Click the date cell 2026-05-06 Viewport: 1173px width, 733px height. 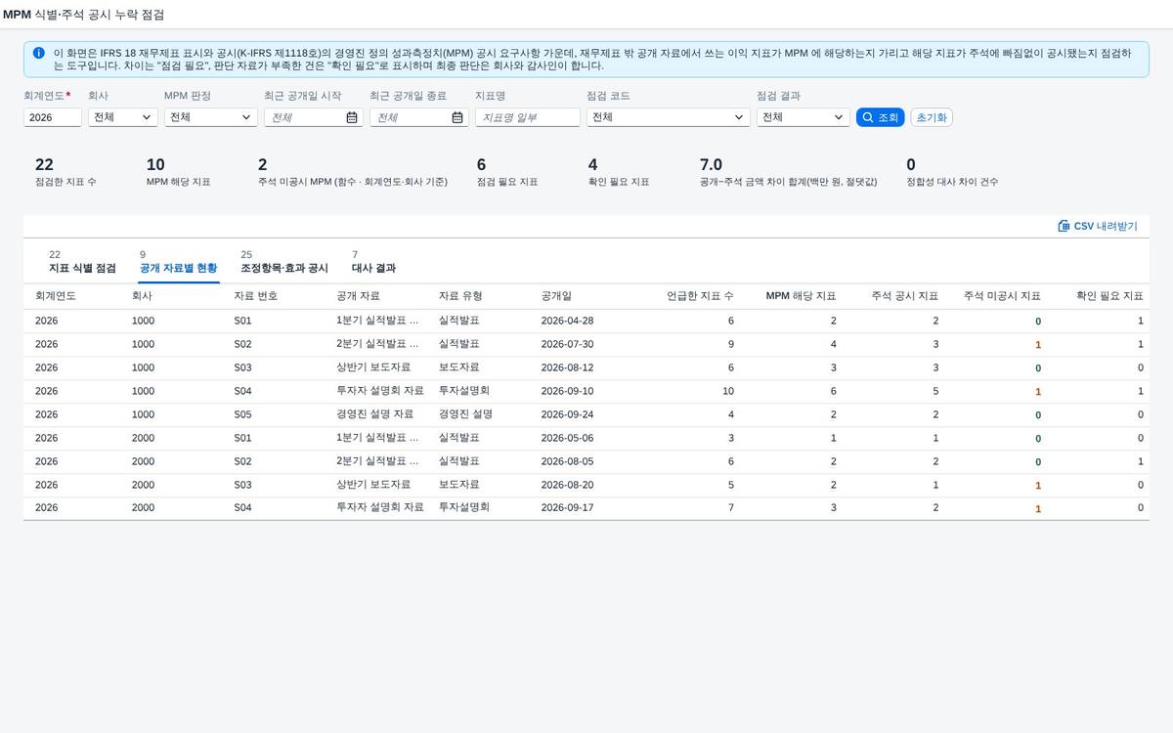(567, 438)
